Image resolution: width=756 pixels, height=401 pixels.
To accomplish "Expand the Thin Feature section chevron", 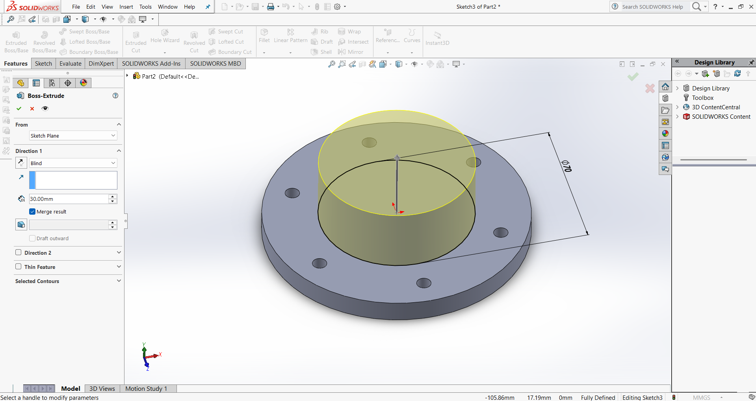I will click(119, 267).
